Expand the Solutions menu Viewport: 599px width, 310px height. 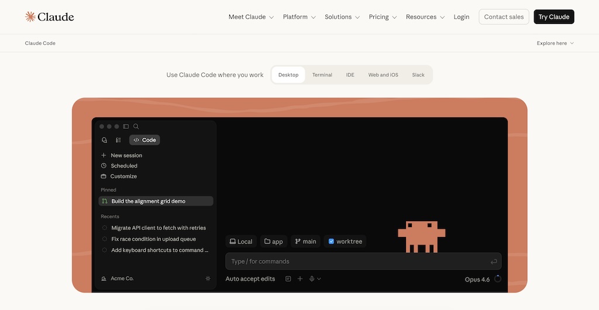point(342,17)
